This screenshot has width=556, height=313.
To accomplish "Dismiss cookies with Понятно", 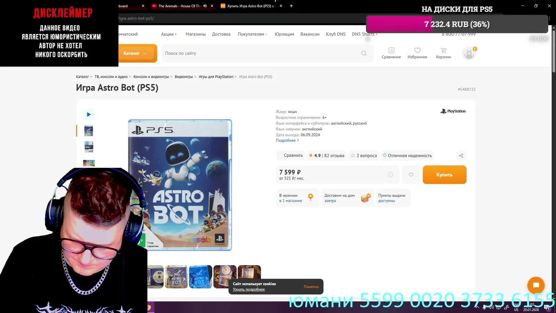I will click(x=311, y=286).
